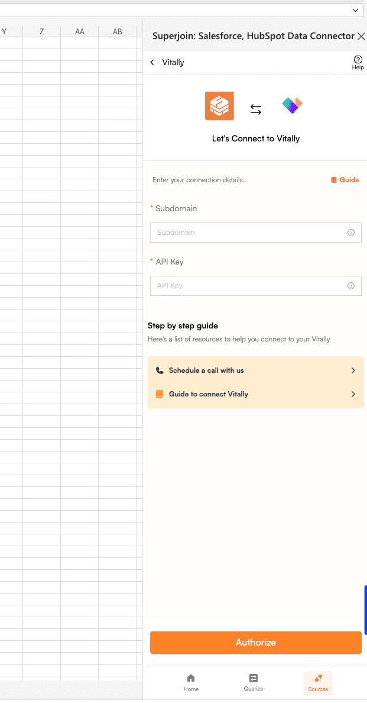Screen dimensions: 367x703
Task: Click the Step by step guide heading
Action: click(x=183, y=325)
